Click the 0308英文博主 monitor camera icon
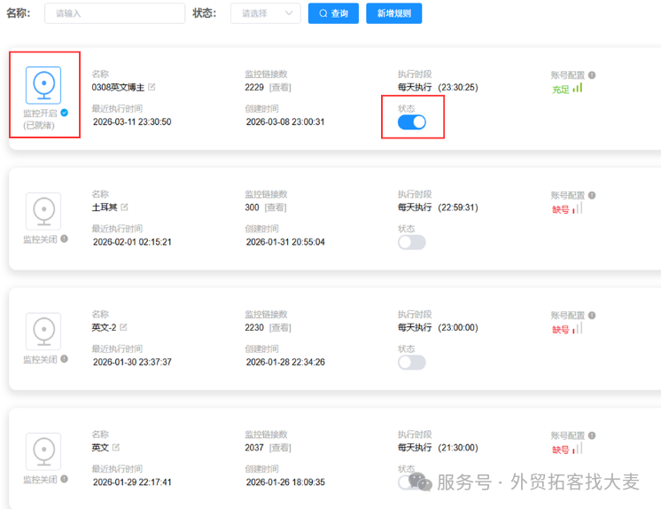661x509 pixels. coord(43,85)
